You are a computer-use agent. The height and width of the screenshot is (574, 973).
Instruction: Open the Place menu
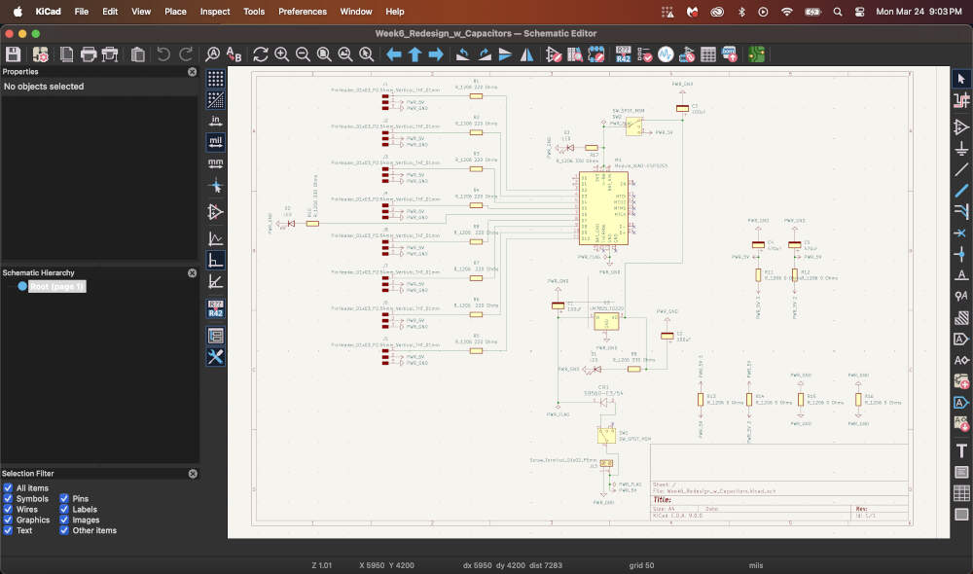[x=175, y=11]
